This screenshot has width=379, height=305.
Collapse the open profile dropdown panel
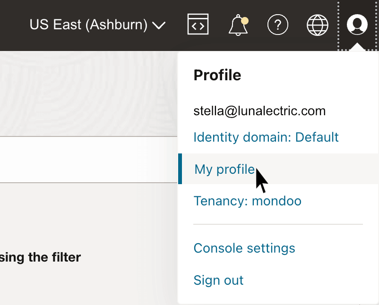(357, 25)
